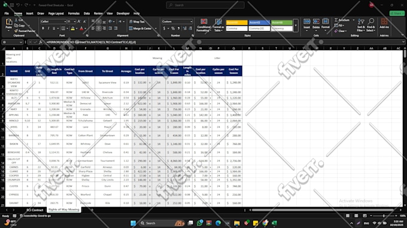
Task: Apply comma style number format
Action: (178, 29)
